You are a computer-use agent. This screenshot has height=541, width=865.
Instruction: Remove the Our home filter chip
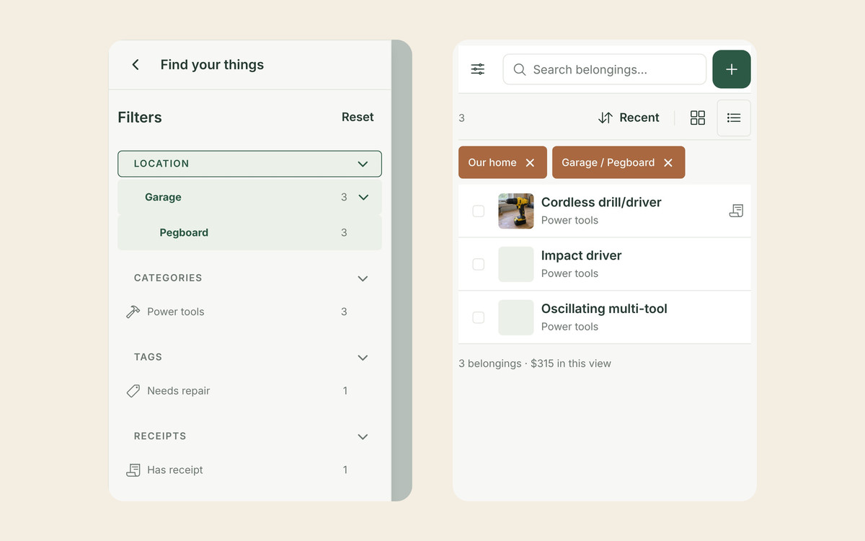[x=530, y=163]
